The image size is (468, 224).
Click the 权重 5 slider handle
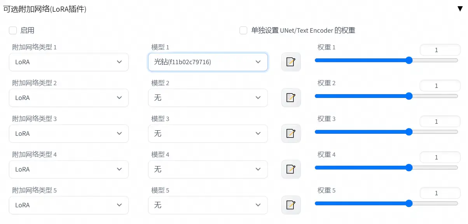pyautogui.click(x=409, y=203)
